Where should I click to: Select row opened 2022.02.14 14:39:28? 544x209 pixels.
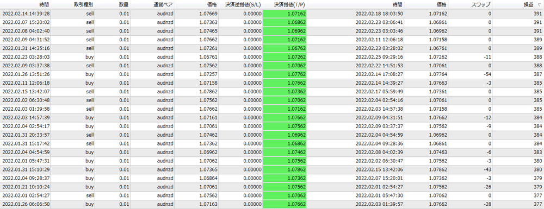[x=272, y=14]
